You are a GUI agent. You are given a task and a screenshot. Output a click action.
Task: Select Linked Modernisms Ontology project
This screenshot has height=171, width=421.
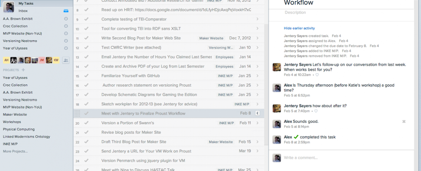[26, 136]
